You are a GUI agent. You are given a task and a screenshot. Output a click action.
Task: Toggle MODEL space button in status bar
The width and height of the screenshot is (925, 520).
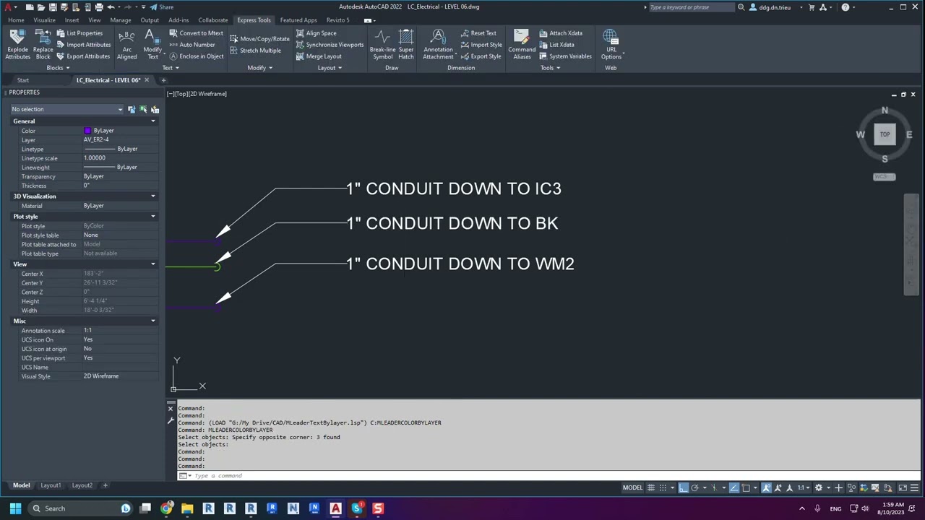coord(632,487)
